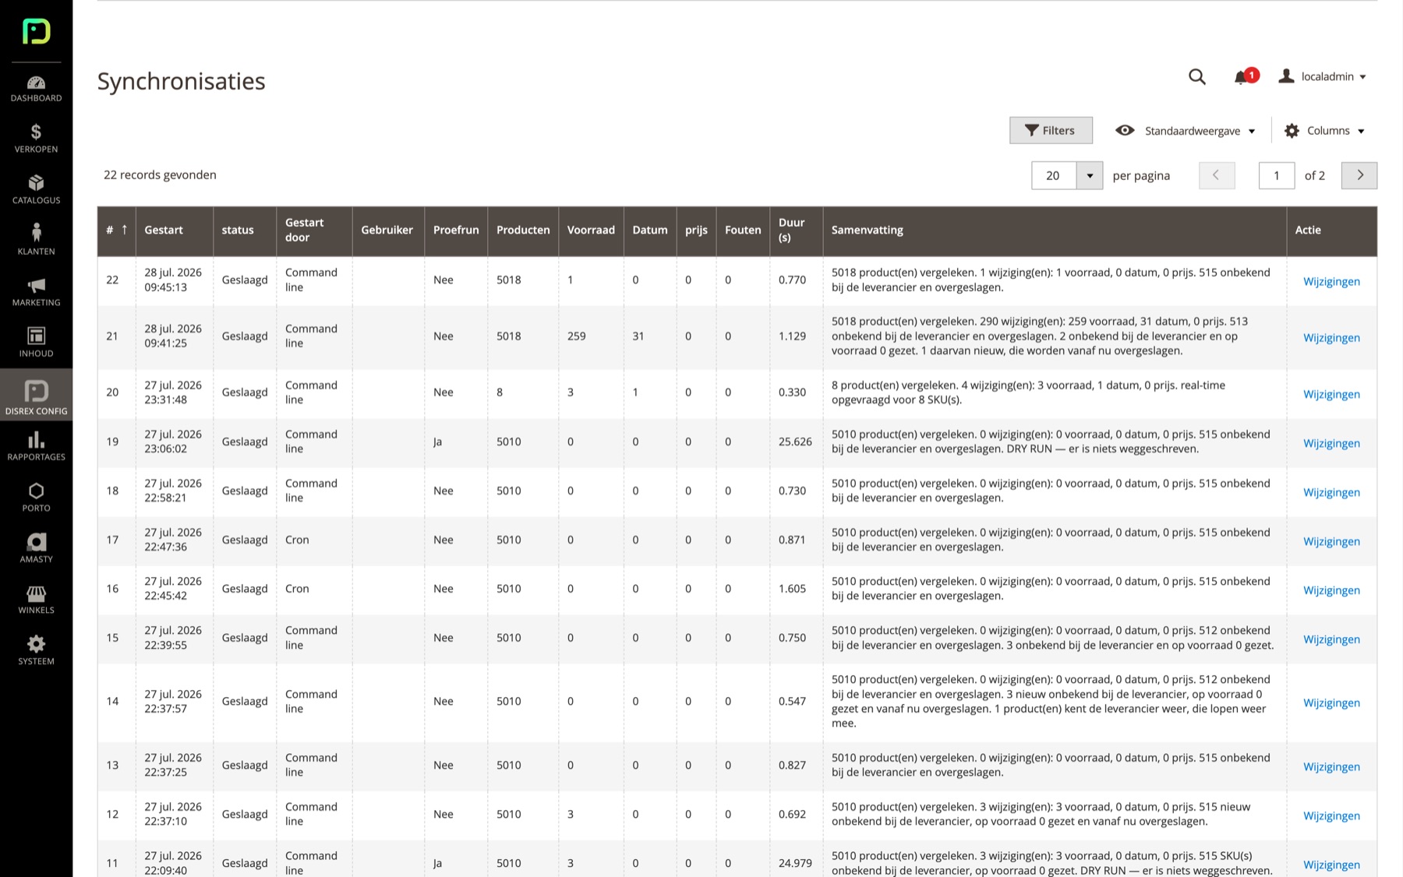This screenshot has height=877, width=1403.
Task: Open the Amasty sidebar icon menu
Action: 36,548
